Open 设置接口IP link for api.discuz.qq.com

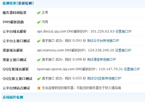click(x=123, y=31)
